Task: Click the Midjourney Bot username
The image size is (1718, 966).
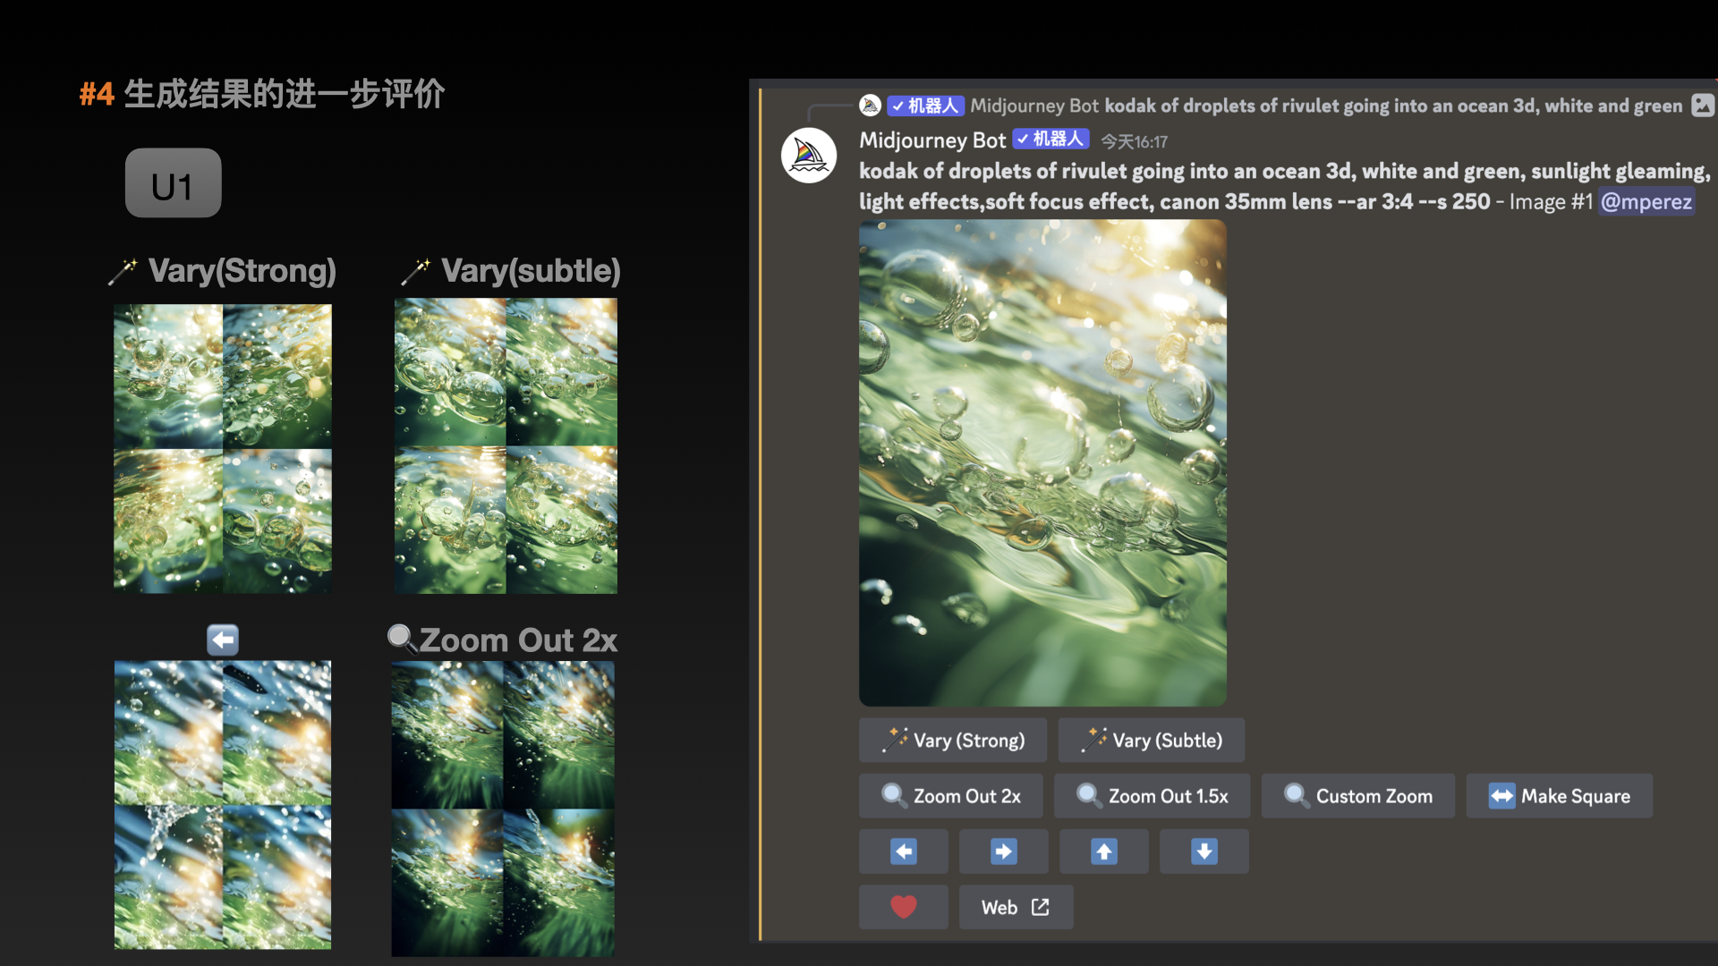Action: tap(932, 140)
